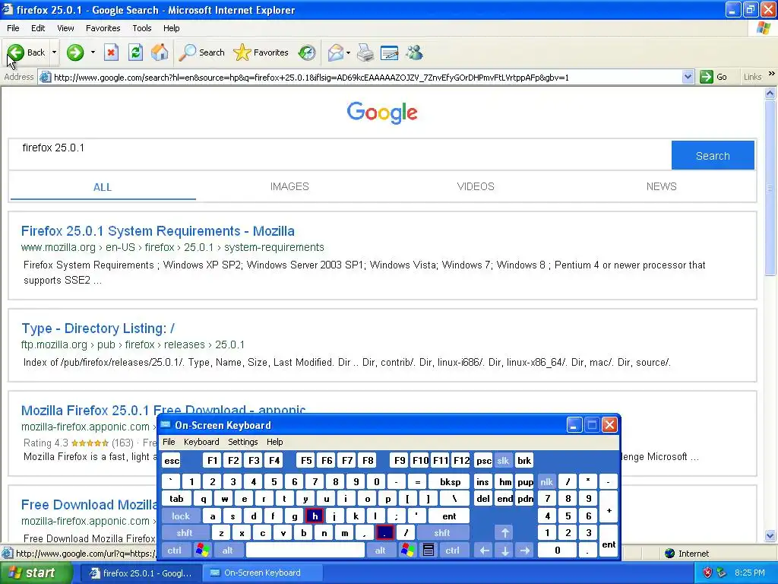778x584 pixels.
Task: Click the blue Google Search button
Action: pyautogui.click(x=713, y=155)
